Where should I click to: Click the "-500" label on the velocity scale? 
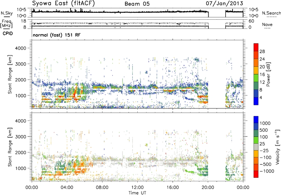(x=266, y=164)
